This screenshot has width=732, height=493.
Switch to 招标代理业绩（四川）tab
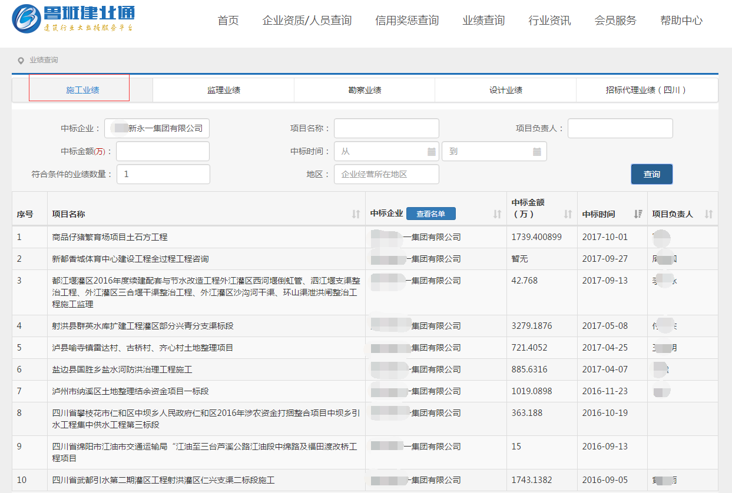point(647,90)
